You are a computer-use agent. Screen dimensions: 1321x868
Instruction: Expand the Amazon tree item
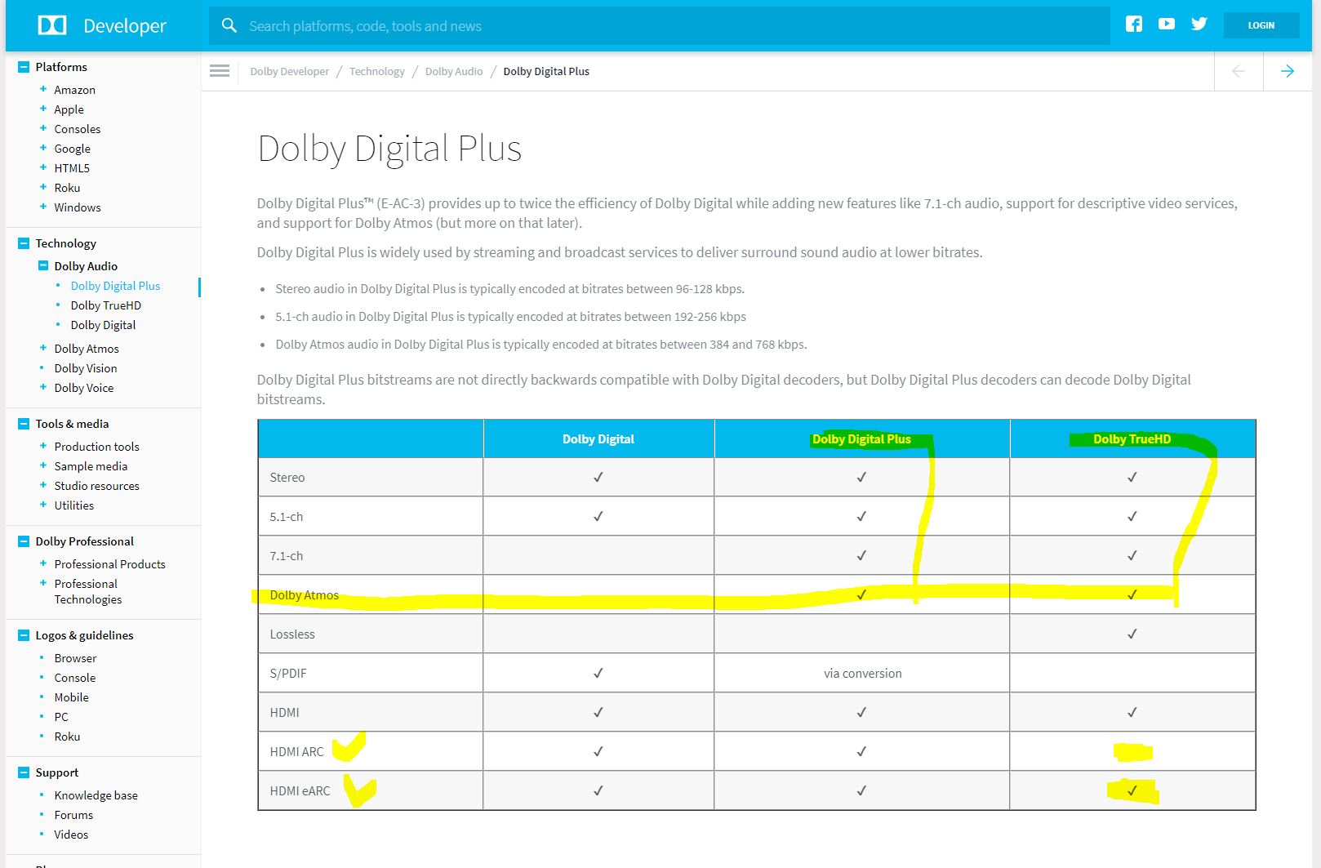click(42, 89)
